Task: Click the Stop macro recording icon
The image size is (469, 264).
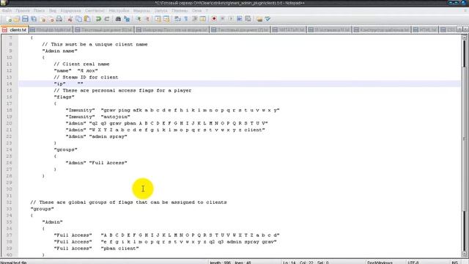Action: coord(222,19)
